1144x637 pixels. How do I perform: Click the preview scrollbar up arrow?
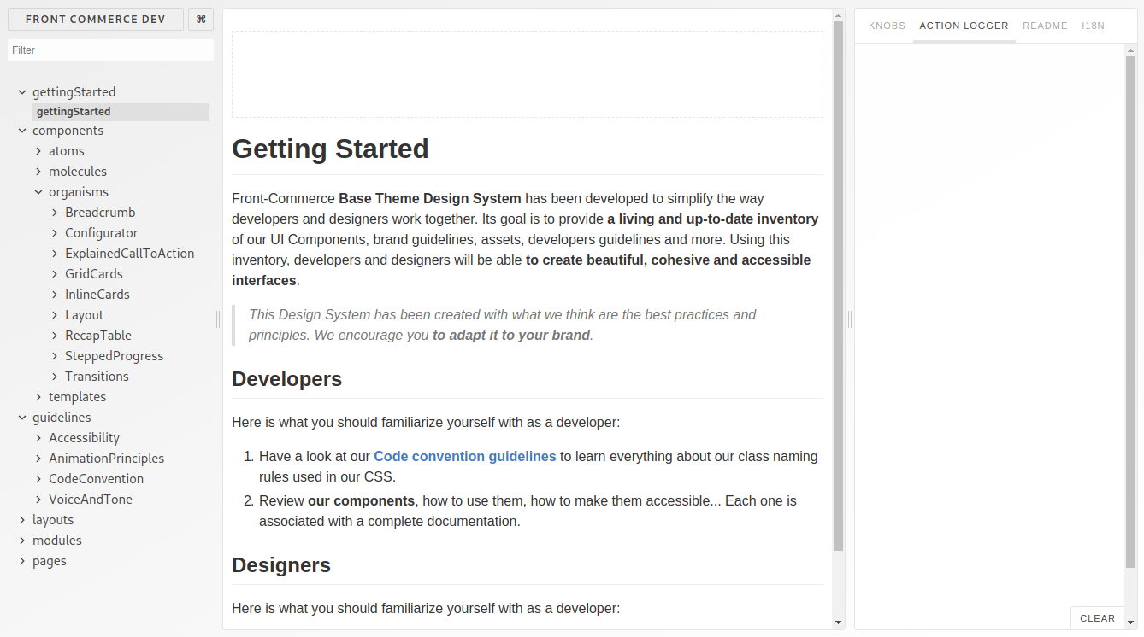coord(839,15)
